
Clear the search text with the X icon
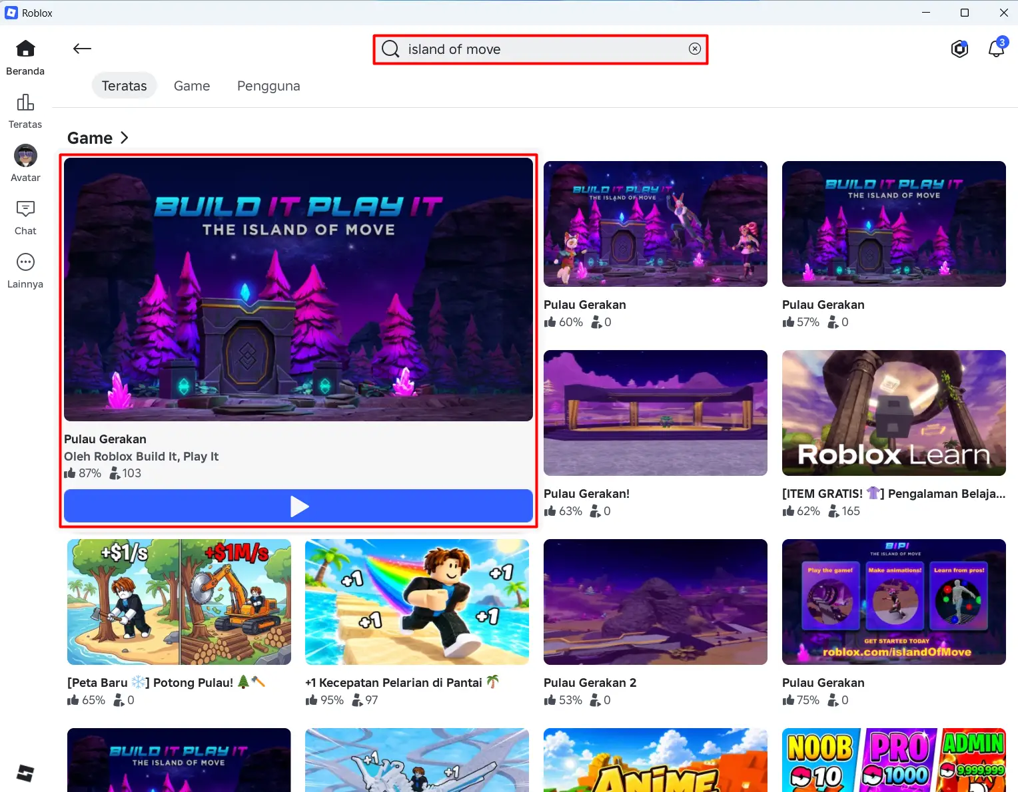(695, 49)
